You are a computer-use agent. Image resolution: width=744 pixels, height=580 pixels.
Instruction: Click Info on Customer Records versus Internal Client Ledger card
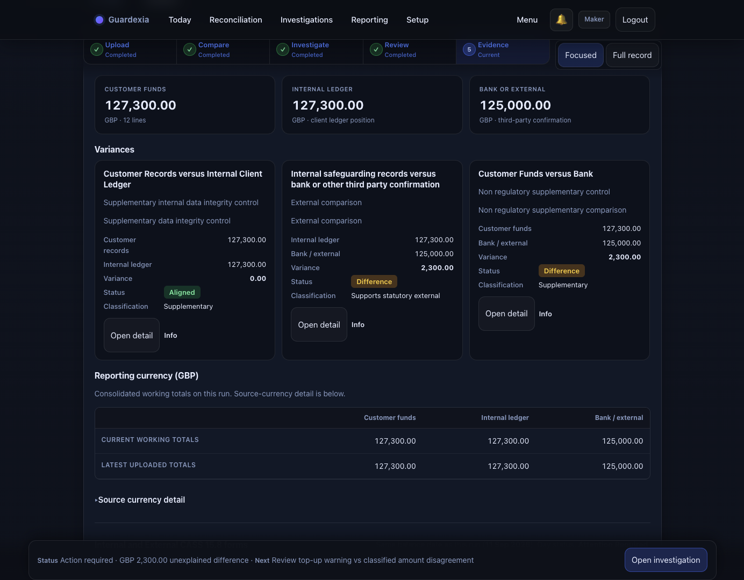(170, 335)
